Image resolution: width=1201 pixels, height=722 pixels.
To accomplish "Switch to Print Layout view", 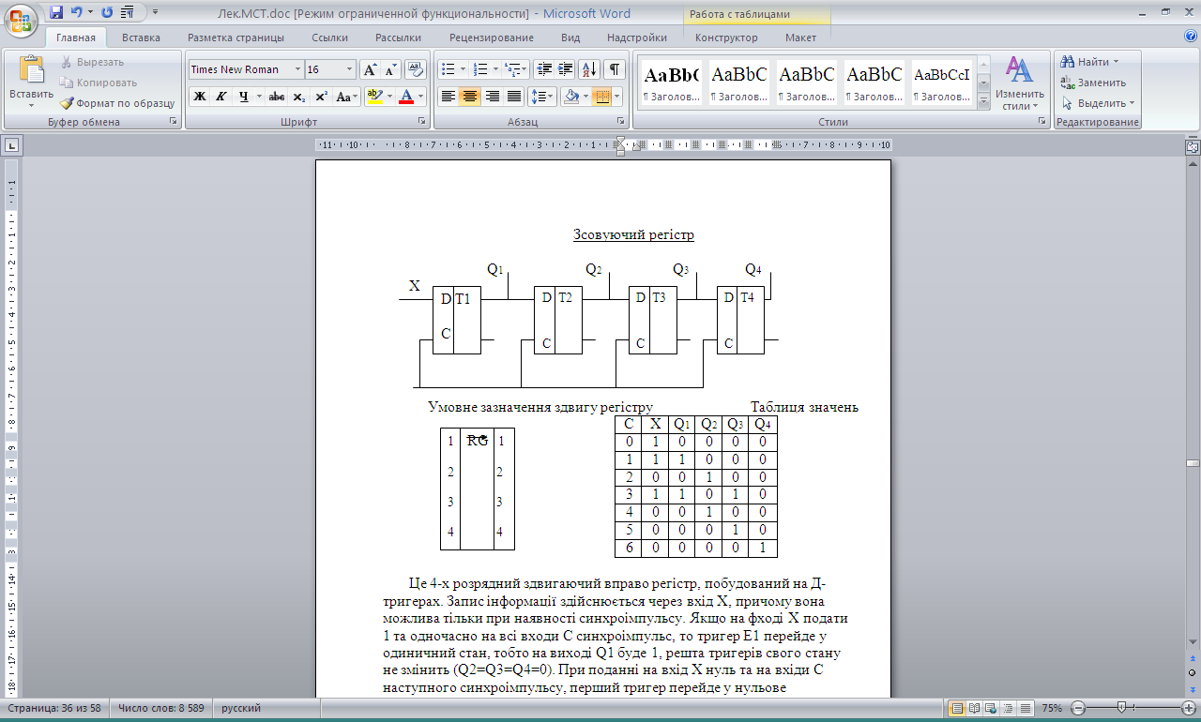I will click(x=956, y=709).
